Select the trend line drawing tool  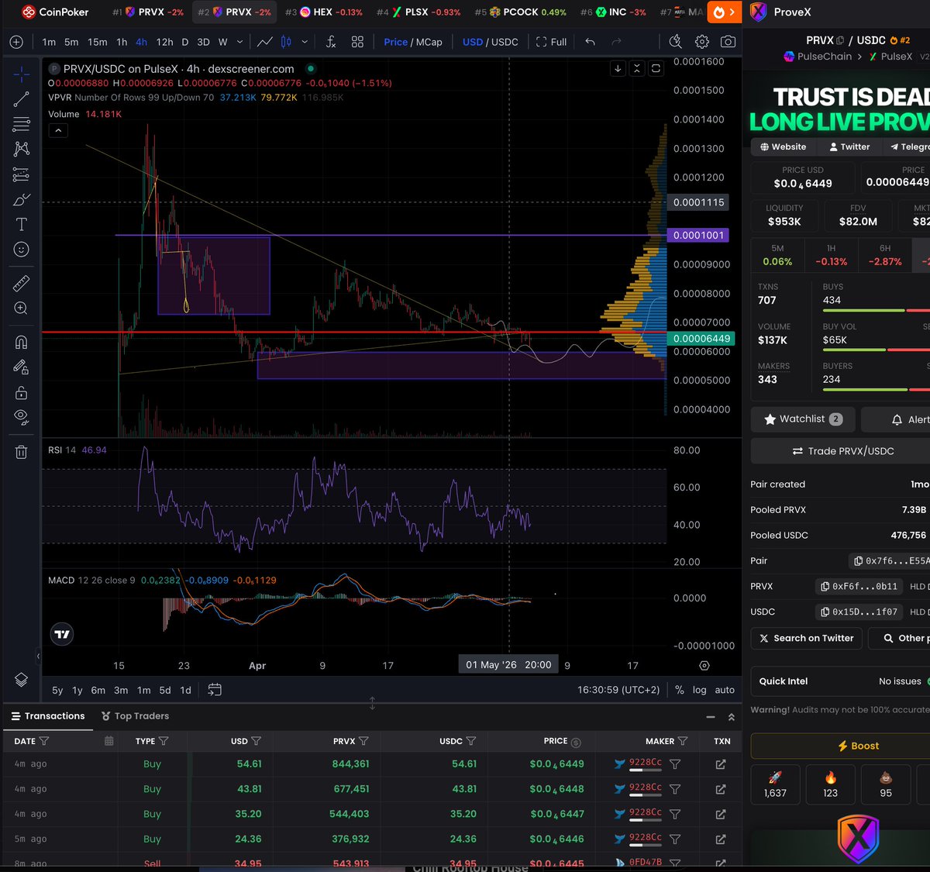21,98
